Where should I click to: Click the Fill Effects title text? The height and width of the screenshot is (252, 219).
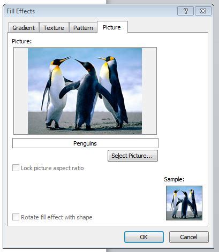point(21,11)
